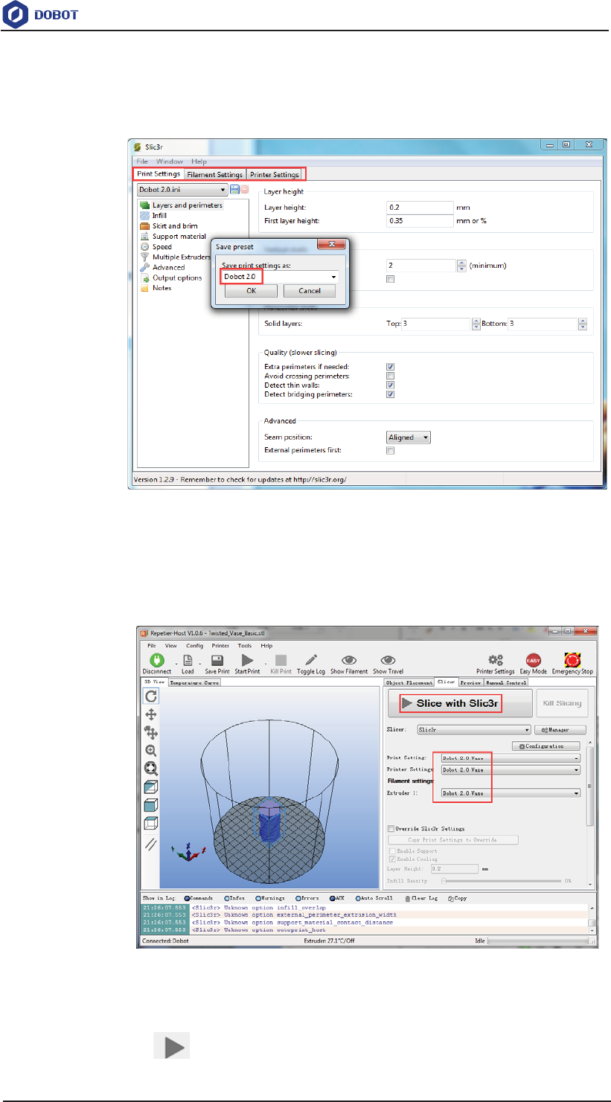Click the isometric view cube icon
The height and width of the screenshot is (1102, 611).
click(x=150, y=787)
